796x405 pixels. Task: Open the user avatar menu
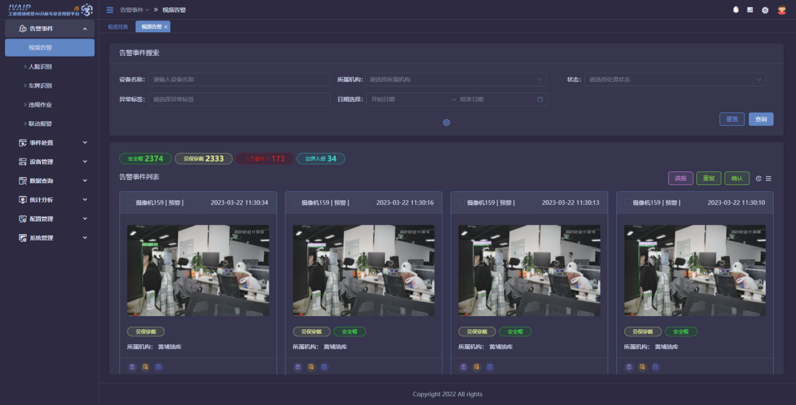[782, 10]
